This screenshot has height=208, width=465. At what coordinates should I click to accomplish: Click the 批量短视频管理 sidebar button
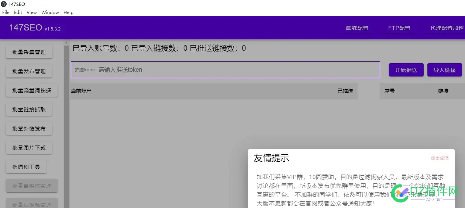32,204
